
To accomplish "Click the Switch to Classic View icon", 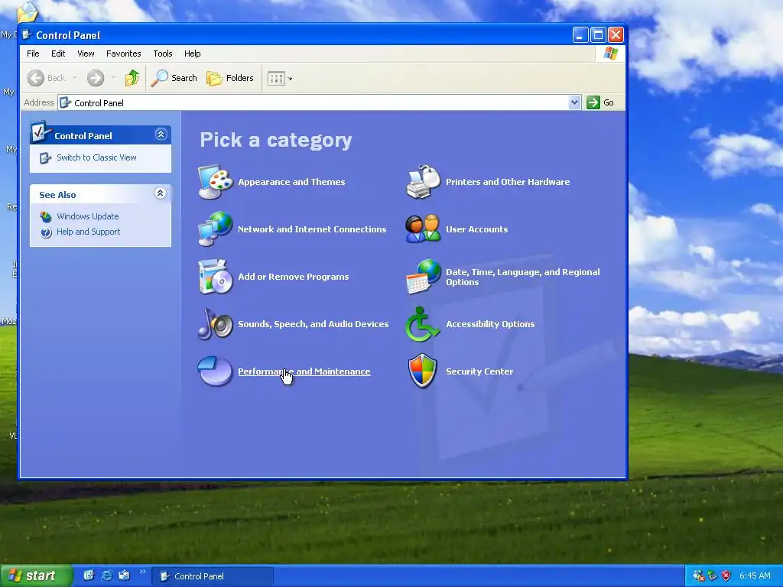I will pos(45,157).
